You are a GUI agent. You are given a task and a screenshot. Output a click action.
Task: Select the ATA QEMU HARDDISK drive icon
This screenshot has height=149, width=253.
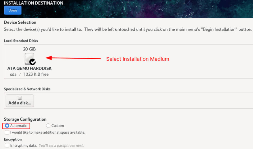pyautogui.click(x=29, y=59)
